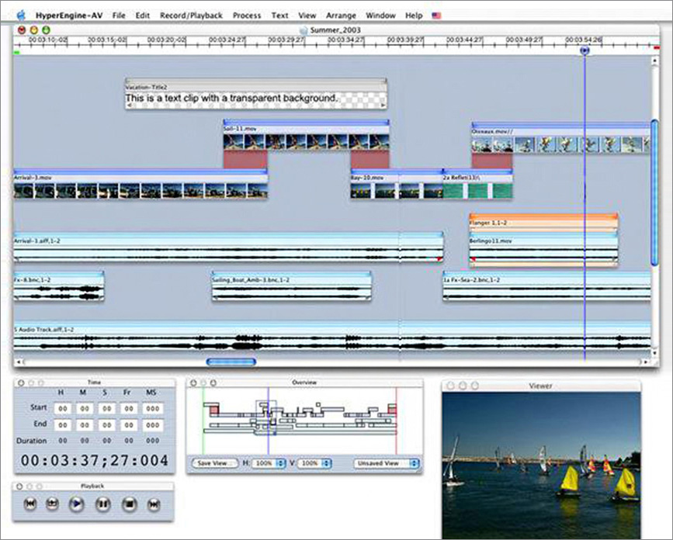Open the View menu
This screenshot has height=540, width=673.
click(x=307, y=16)
